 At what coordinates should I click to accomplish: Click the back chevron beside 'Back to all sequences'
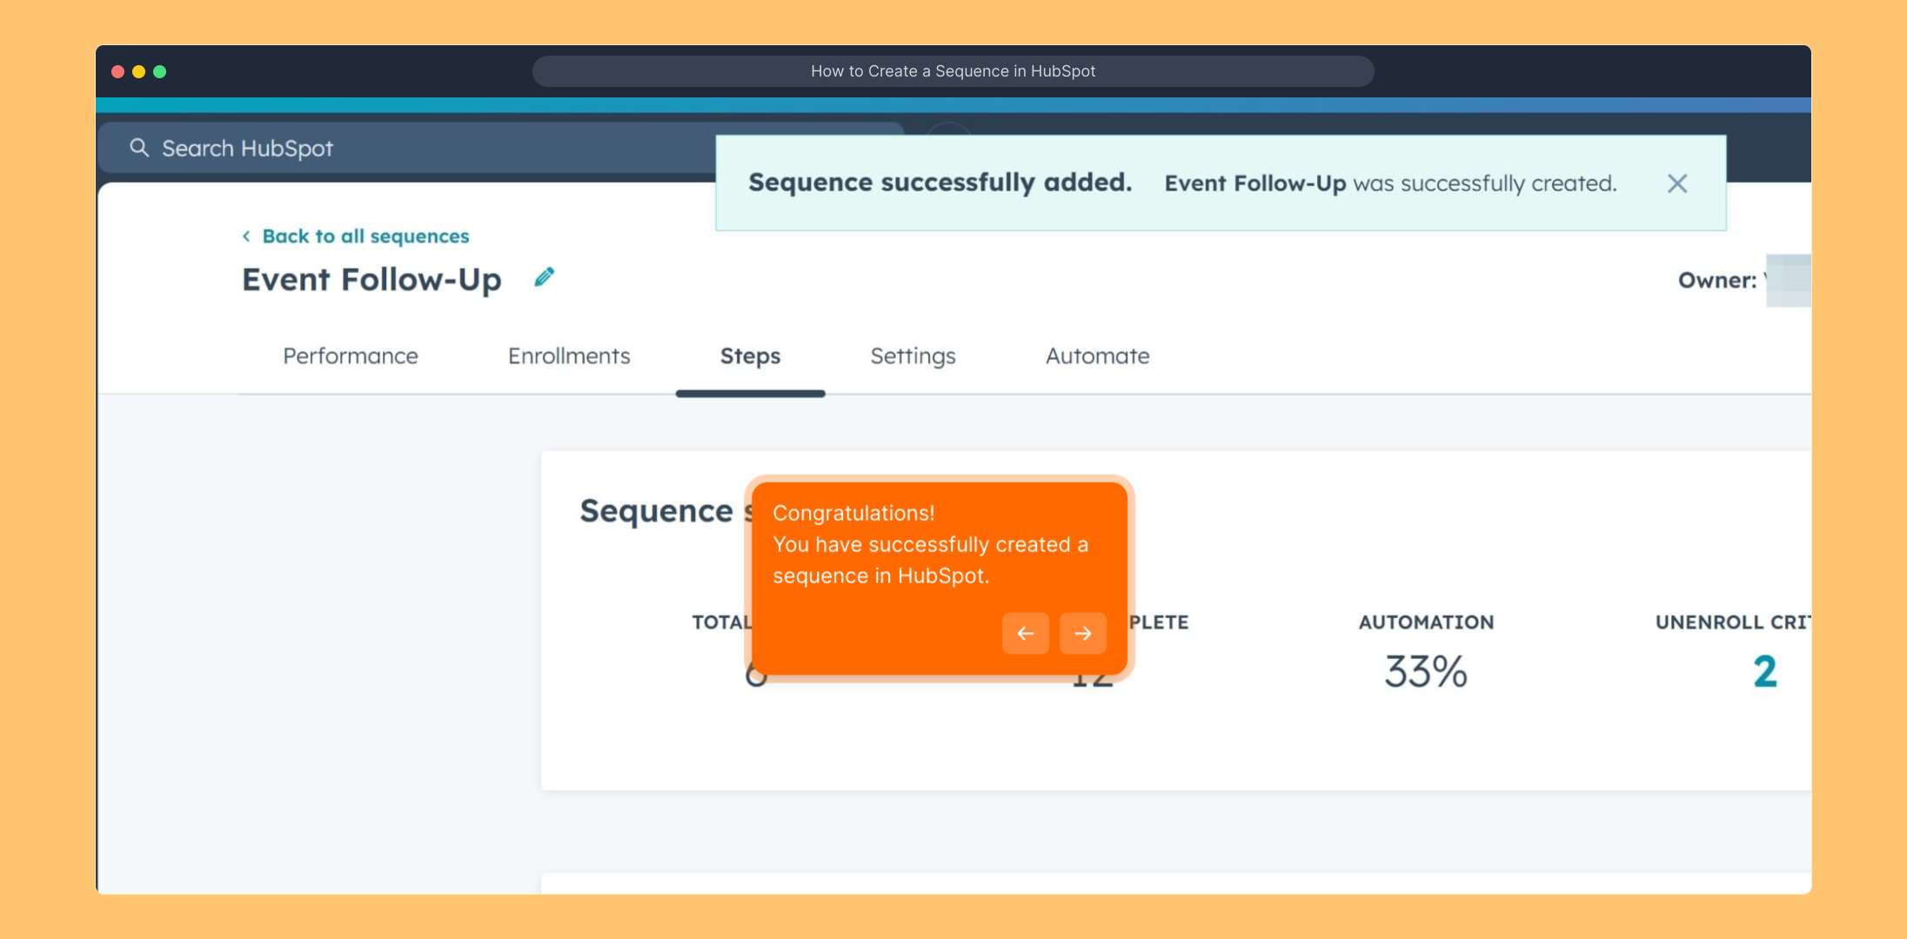246,236
